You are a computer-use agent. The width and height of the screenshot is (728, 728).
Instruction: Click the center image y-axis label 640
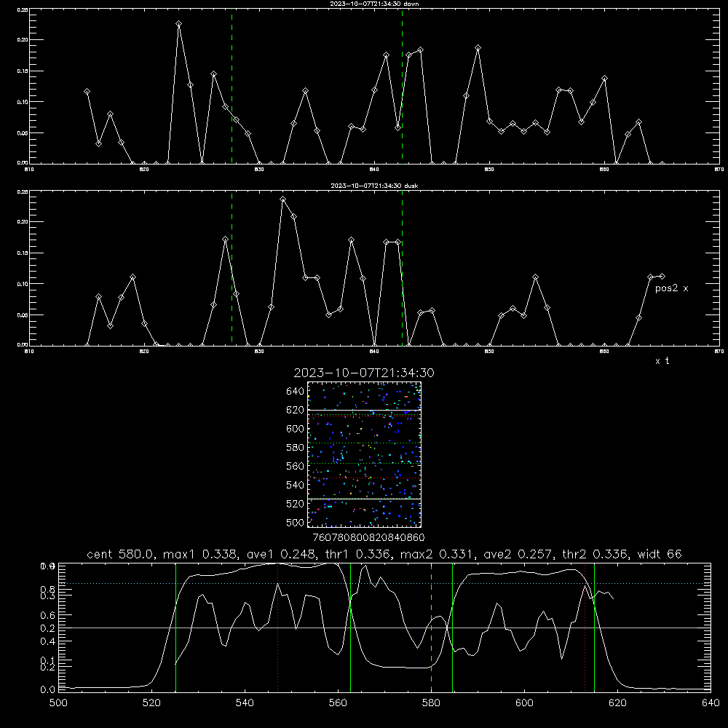[x=295, y=392]
